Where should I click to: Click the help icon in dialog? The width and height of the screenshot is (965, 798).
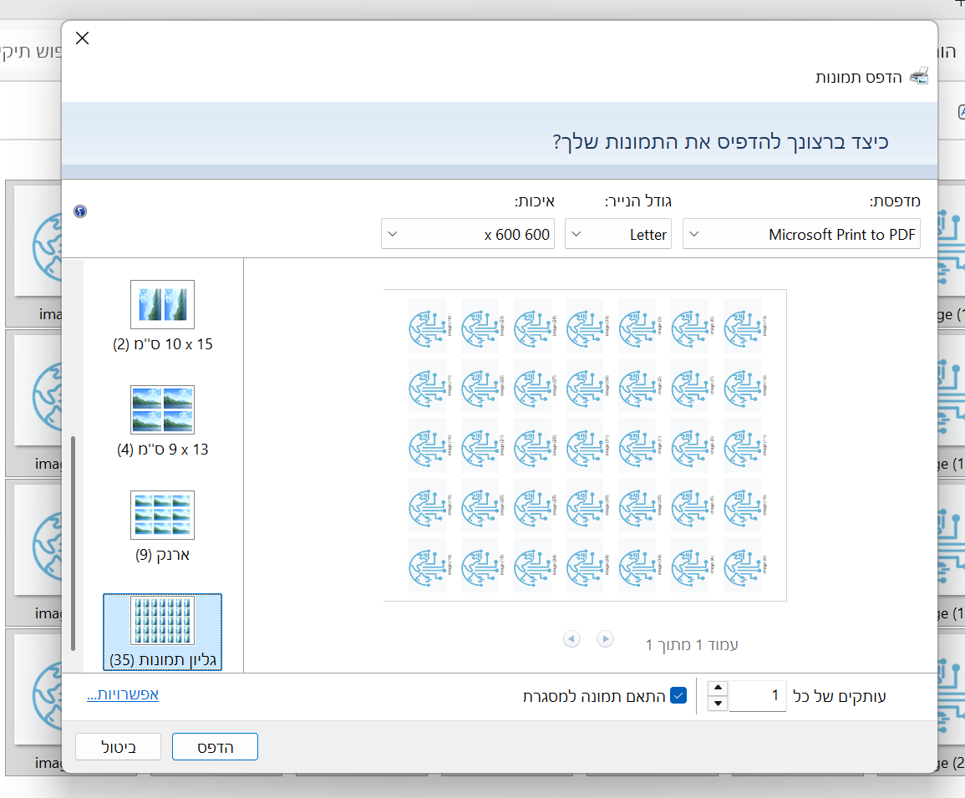(x=80, y=211)
